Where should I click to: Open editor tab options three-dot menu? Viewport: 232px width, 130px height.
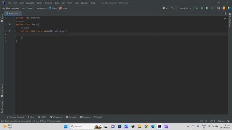click(225, 14)
